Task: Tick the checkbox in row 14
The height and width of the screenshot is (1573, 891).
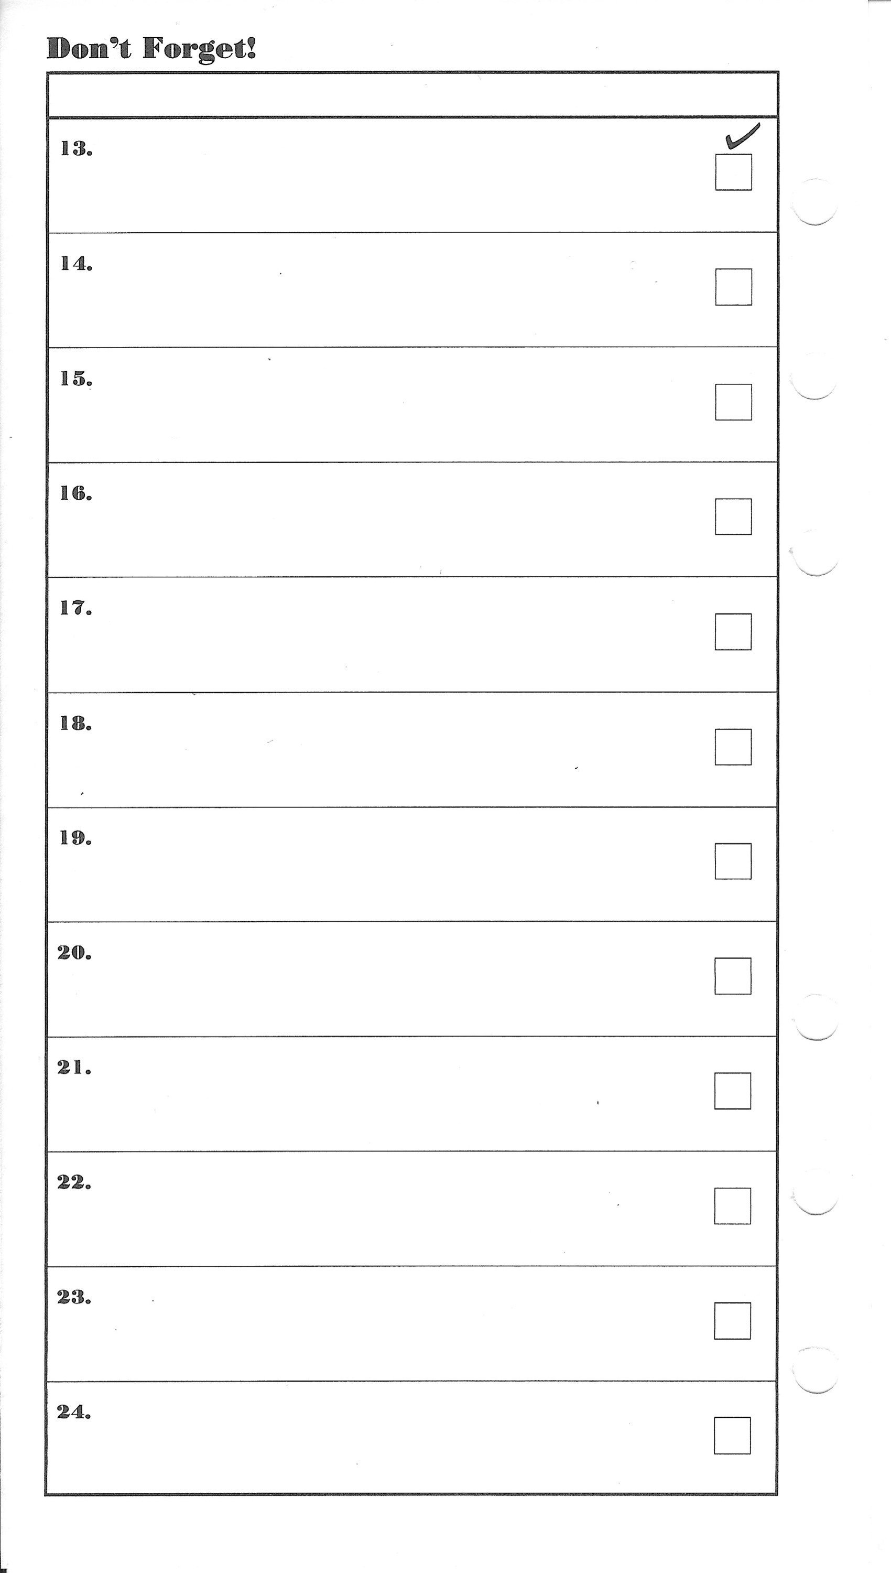Action: coord(733,286)
